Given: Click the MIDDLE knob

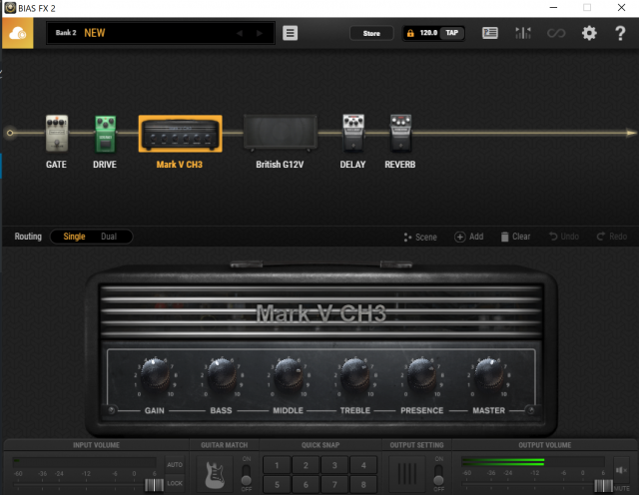Looking at the screenshot, I should (289, 374).
